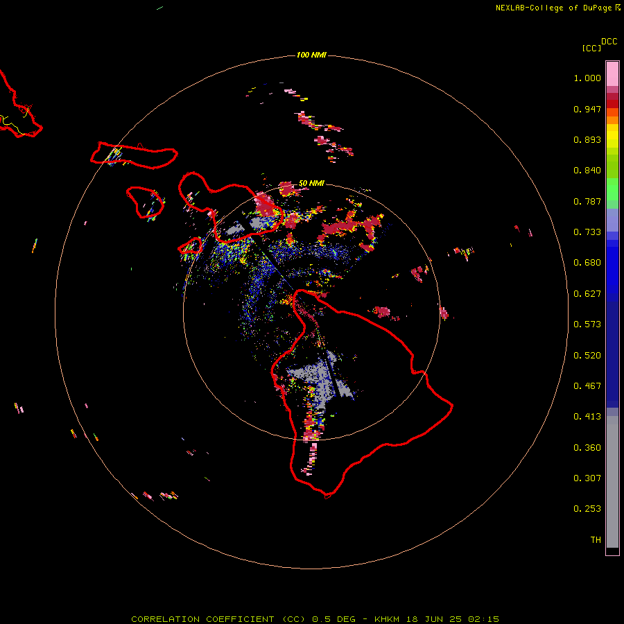Screen dimensions: 624x624
Task: Select the 0.787 color scale value
Action: pos(587,201)
